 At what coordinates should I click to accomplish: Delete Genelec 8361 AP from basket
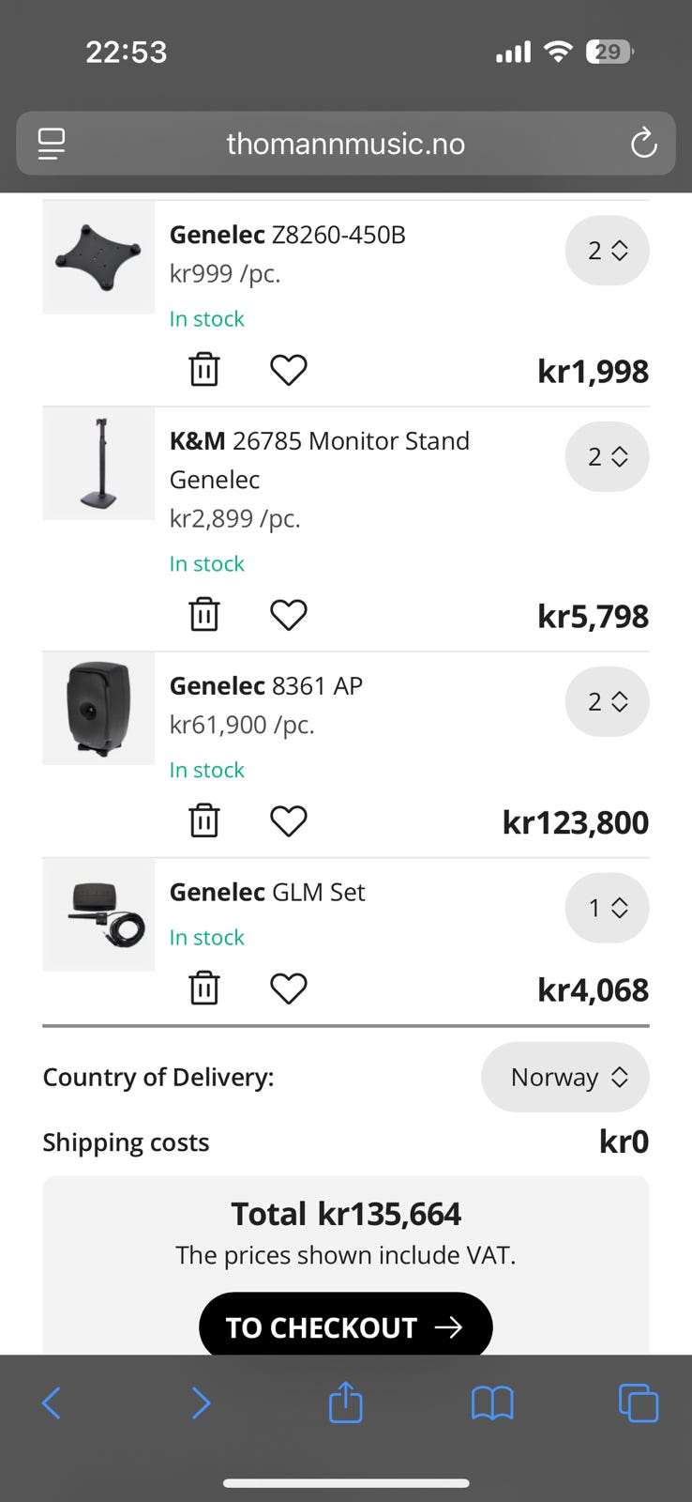(x=204, y=821)
